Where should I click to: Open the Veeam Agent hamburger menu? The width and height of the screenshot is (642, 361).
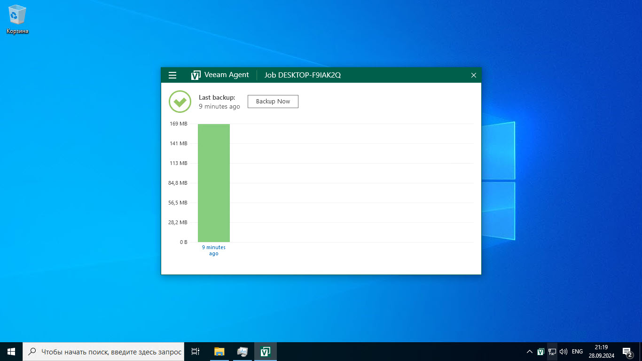(172, 75)
